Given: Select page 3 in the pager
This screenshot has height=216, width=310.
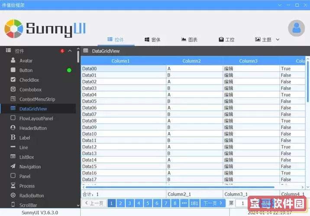Looking at the screenshot, I should 130,203.
